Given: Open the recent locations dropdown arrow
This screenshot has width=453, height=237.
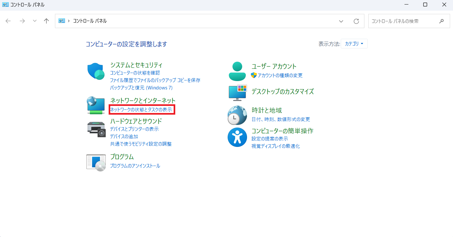Looking at the screenshot, I should pos(35,21).
